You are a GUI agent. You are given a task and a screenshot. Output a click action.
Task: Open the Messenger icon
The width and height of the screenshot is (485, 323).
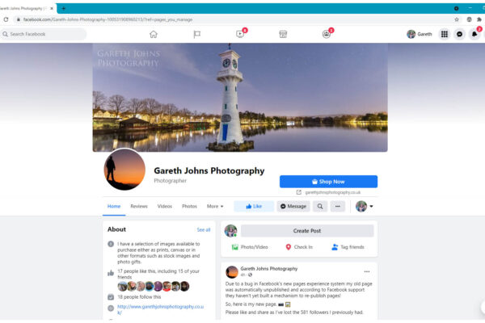click(459, 34)
